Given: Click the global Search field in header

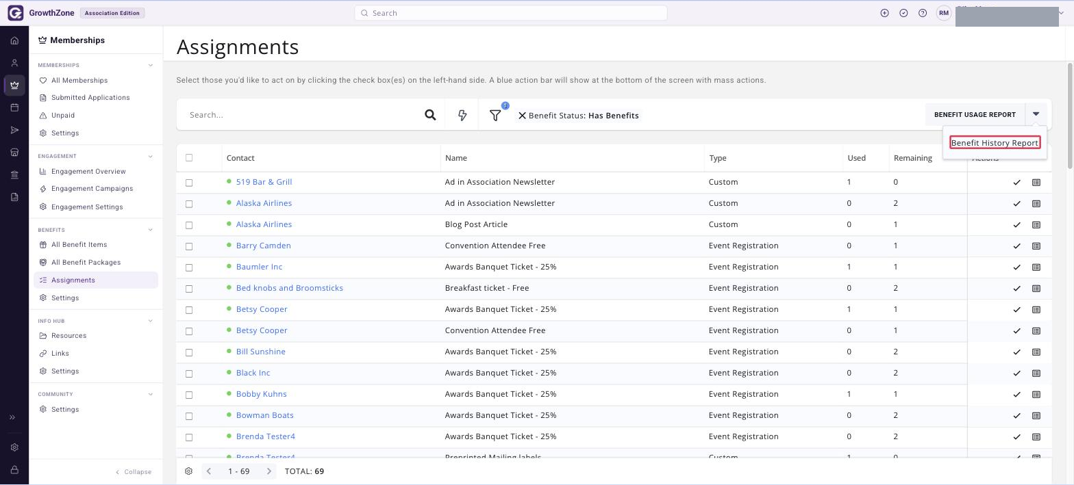Looking at the screenshot, I should click(x=510, y=13).
